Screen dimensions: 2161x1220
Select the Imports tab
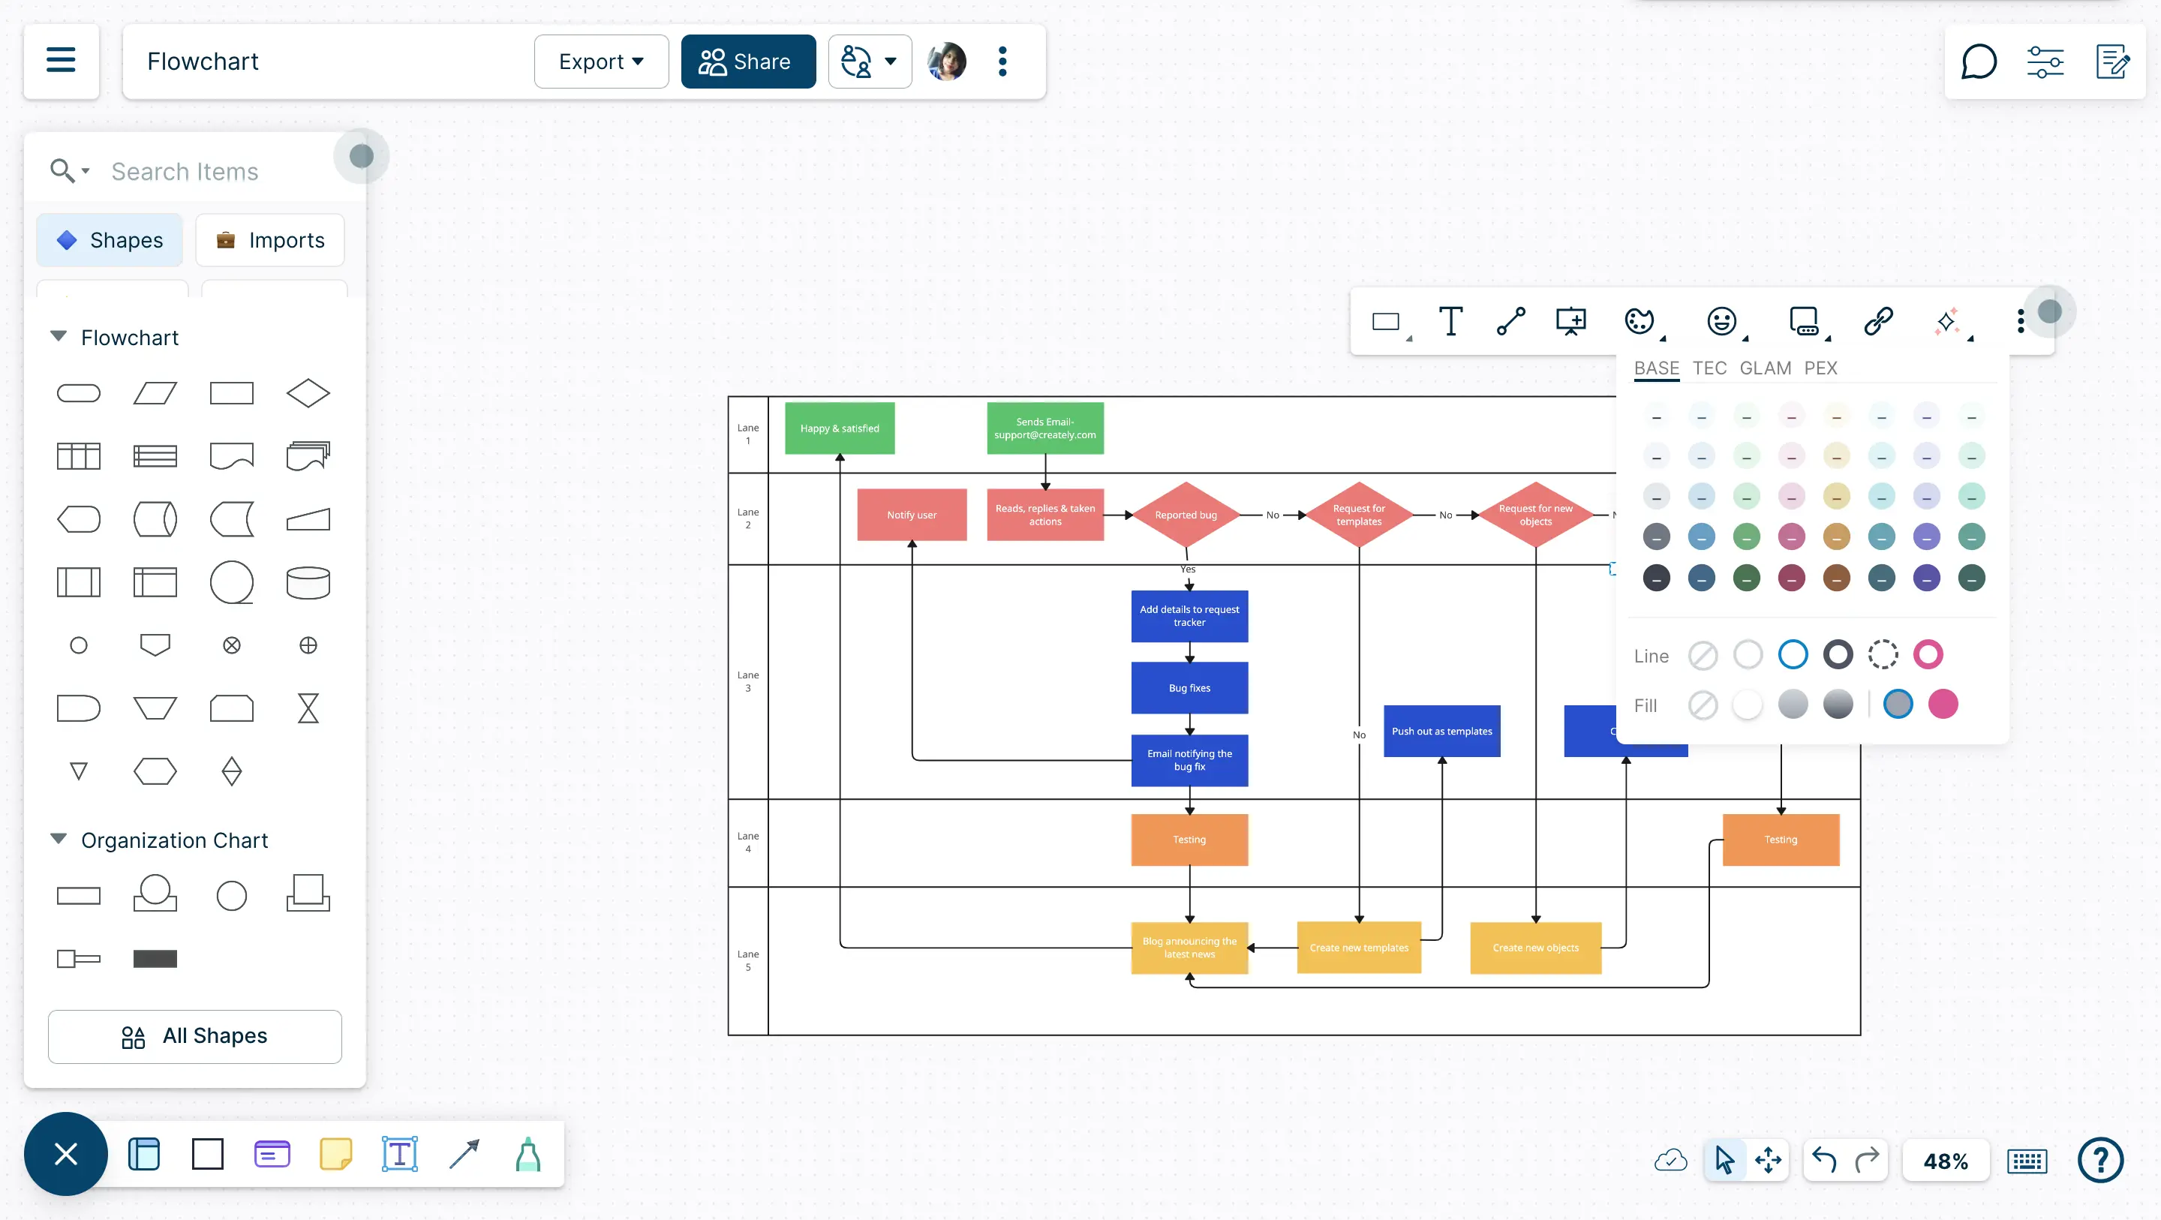270,240
